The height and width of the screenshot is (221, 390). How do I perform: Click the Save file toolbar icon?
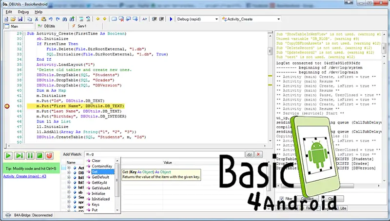tap(20, 19)
